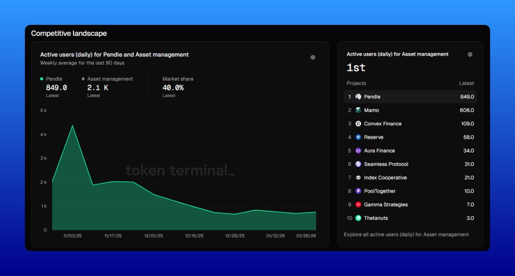
Task: Click the Market share 40.0% stat
Action: point(173,88)
